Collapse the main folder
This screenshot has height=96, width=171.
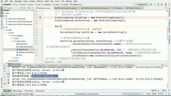(x=4, y=30)
